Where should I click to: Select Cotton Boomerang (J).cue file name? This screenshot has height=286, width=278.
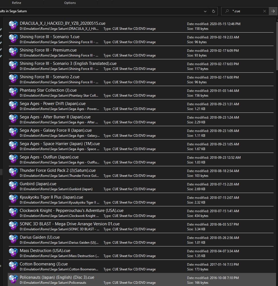click(44, 264)
